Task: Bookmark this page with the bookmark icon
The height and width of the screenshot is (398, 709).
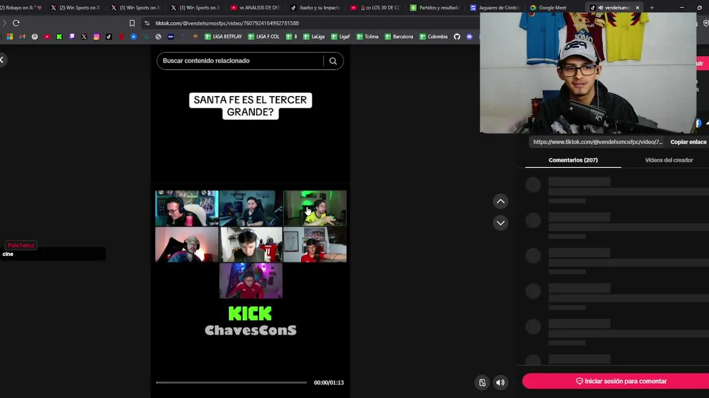Action: point(132,23)
